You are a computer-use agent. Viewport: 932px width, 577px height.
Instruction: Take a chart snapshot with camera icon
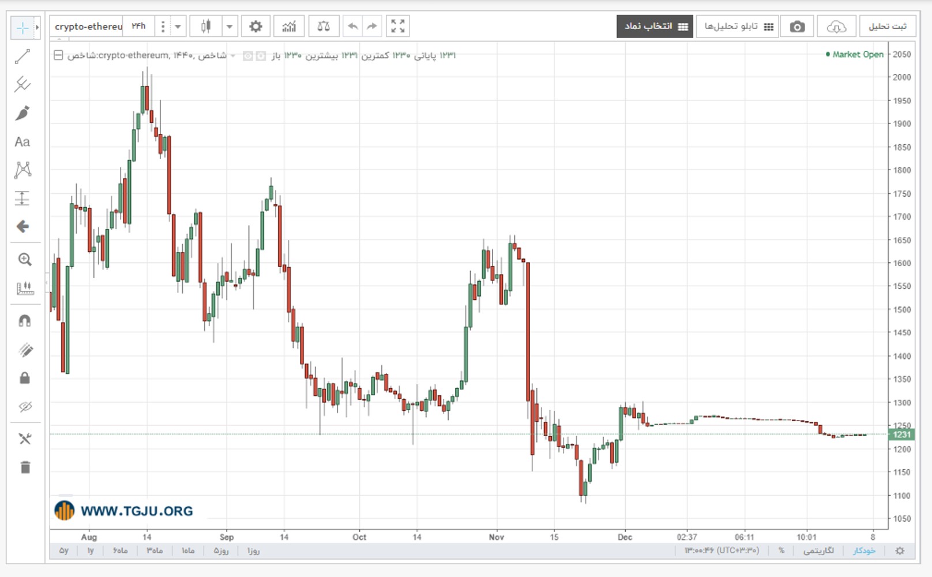pos(797,27)
